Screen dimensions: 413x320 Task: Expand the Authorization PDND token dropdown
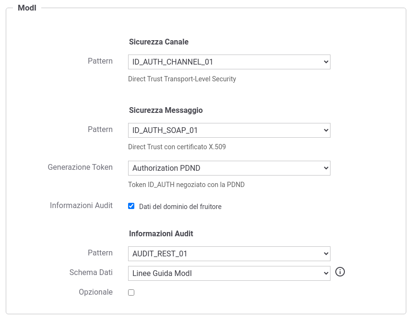coord(229,168)
